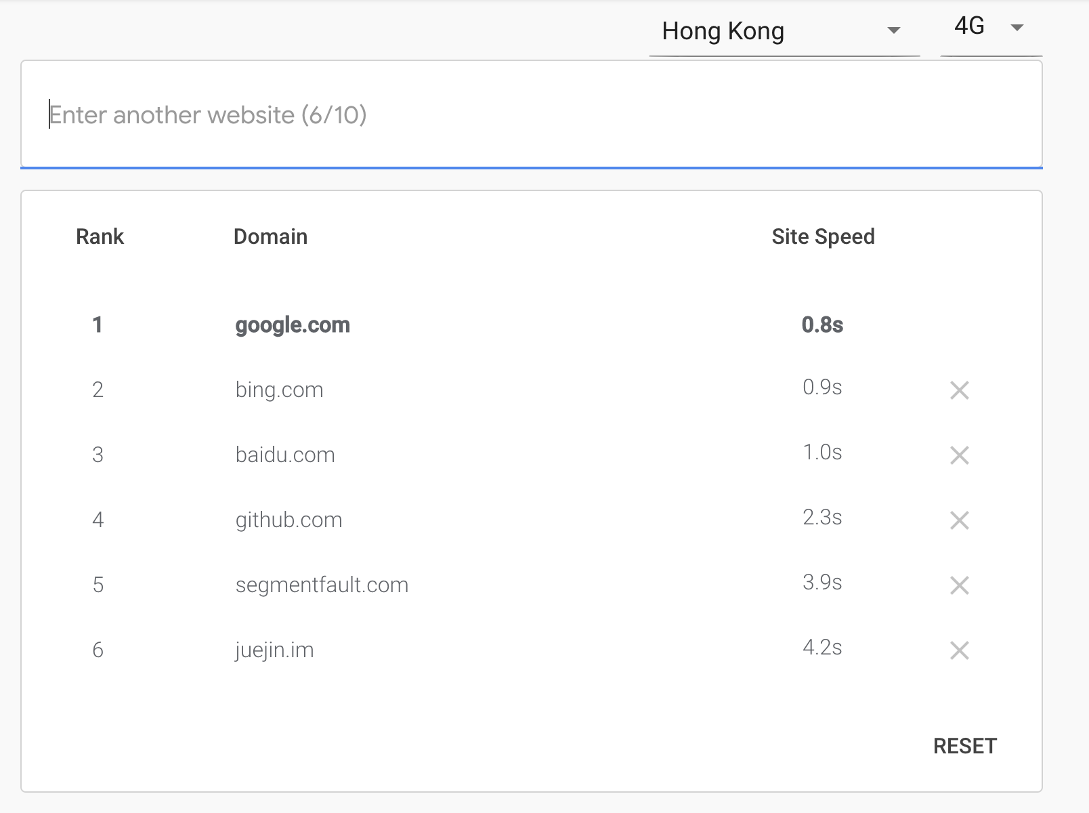Remove bing.com with its X icon
The width and height of the screenshot is (1089, 813).
(959, 390)
